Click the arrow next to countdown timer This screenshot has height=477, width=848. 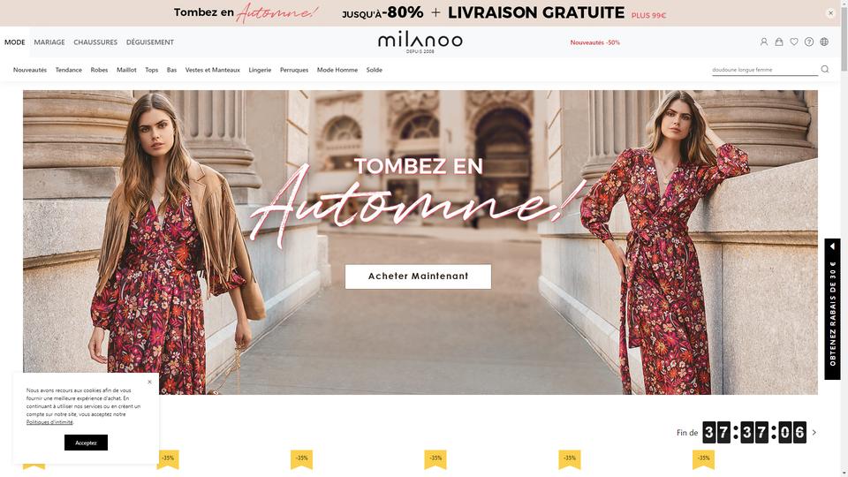coord(814,433)
